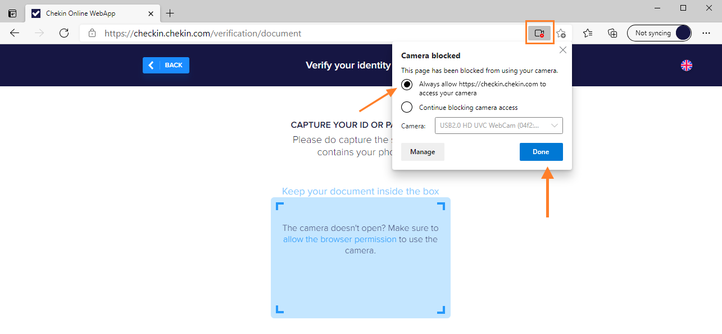Open the tab actions menu icon

pos(12,13)
